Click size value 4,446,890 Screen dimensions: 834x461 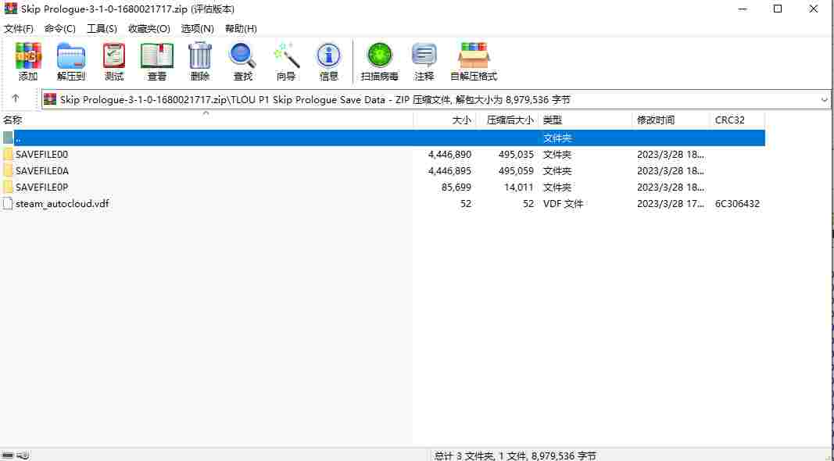(449, 155)
